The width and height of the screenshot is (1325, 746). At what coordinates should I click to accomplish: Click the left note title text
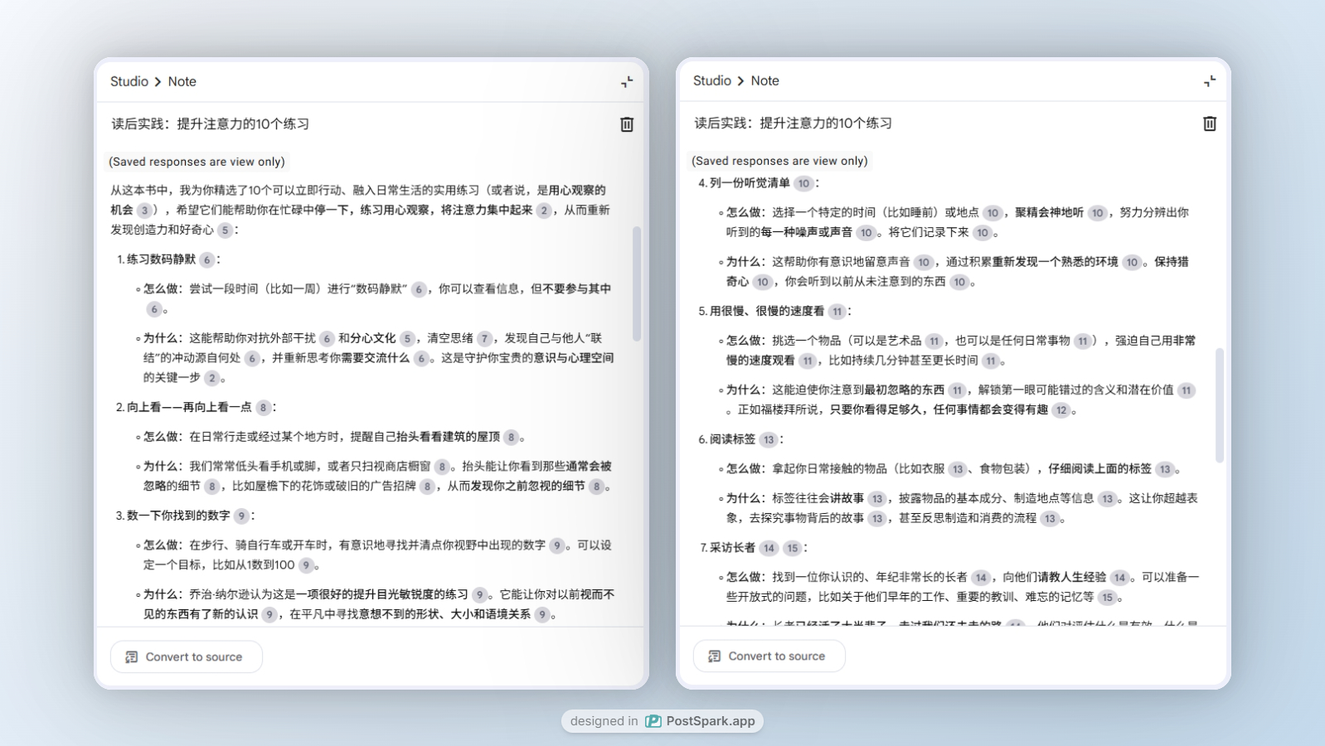[x=211, y=124]
